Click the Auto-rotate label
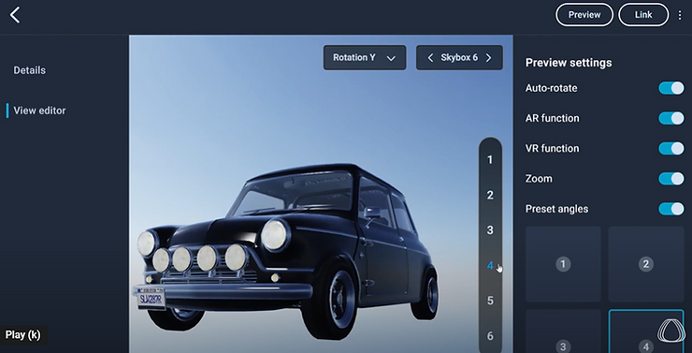This screenshot has width=692, height=353. click(x=551, y=88)
